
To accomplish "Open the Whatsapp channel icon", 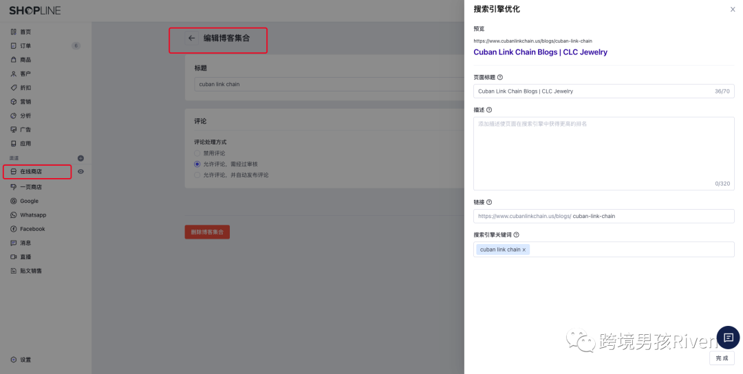I will click(x=13, y=215).
